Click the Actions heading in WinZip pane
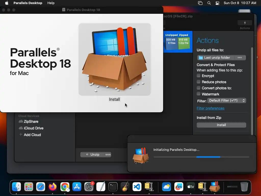261x196 pixels. pyautogui.click(x=207, y=41)
